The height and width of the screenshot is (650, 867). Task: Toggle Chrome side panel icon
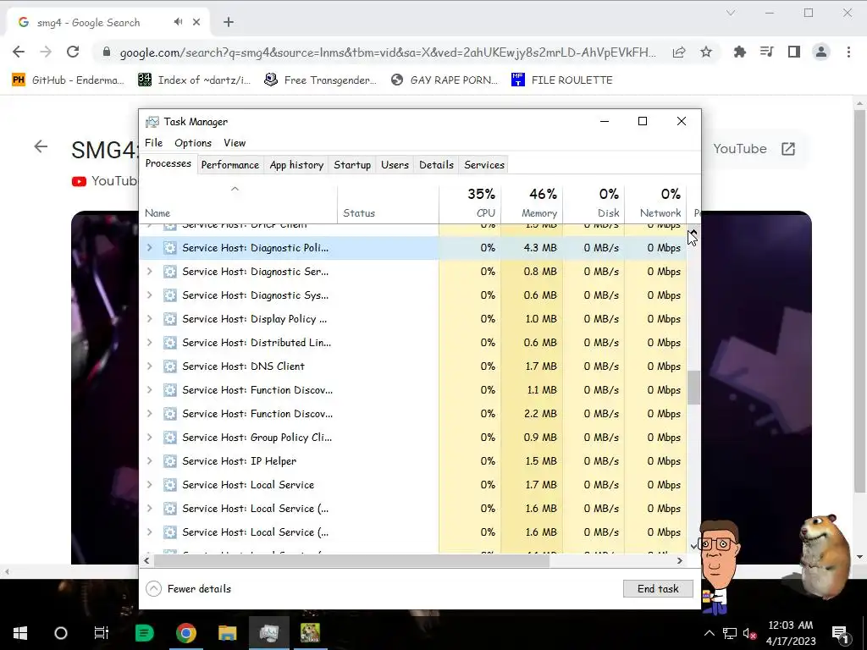(x=794, y=52)
